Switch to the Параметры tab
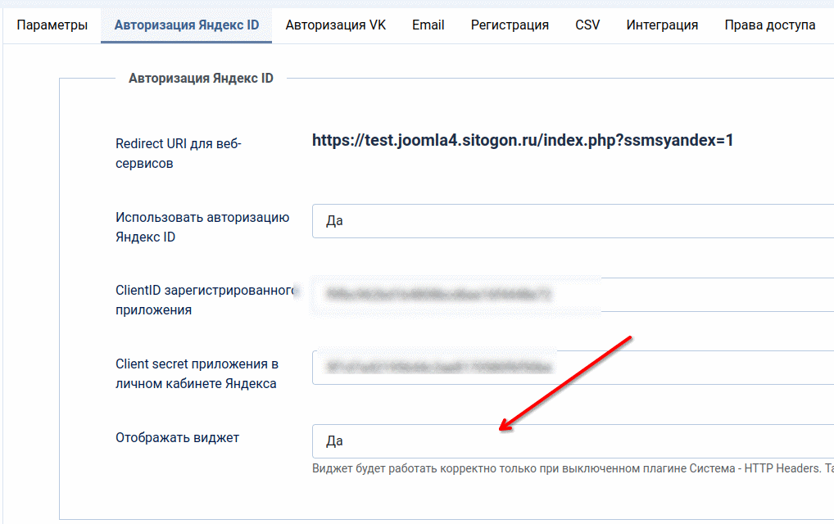The image size is (834, 524). 52,25
